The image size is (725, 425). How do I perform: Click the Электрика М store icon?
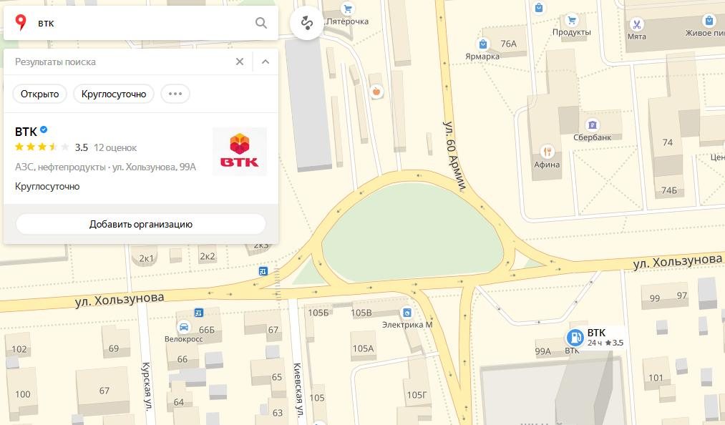407,313
